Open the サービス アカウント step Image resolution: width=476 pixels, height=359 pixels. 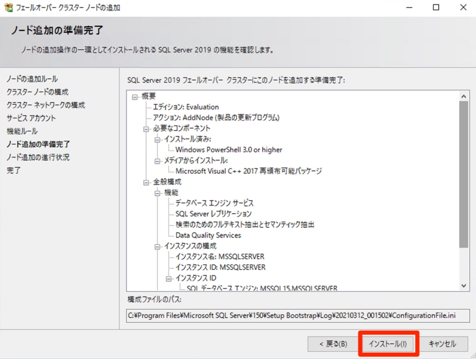point(31,118)
